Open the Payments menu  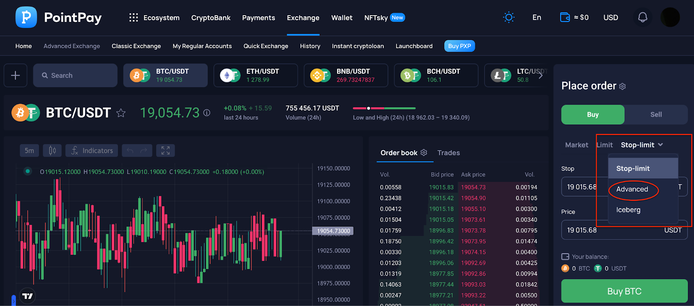[259, 18]
